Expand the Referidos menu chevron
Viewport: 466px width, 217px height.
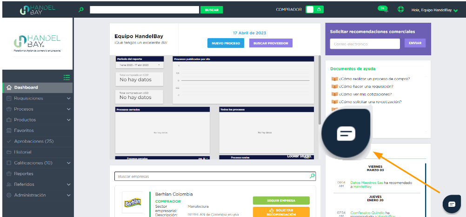69,184
